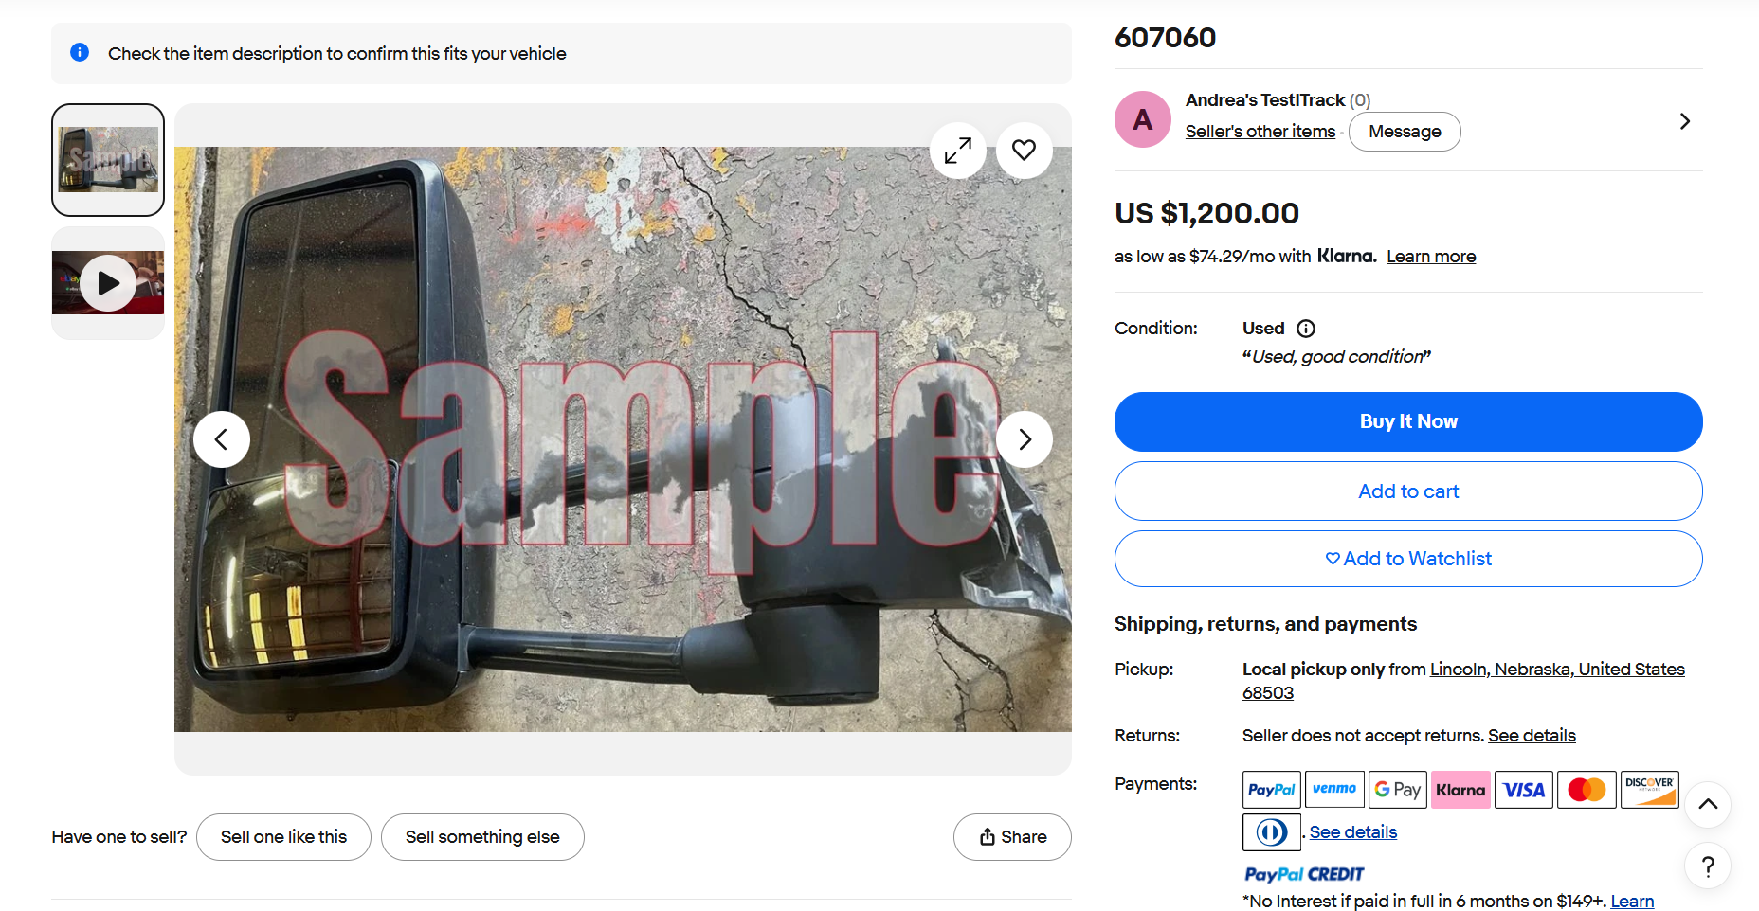Open See details for returns policy
The height and width of the screenshot is (911, 1759).
click(x=1532, y=736)
